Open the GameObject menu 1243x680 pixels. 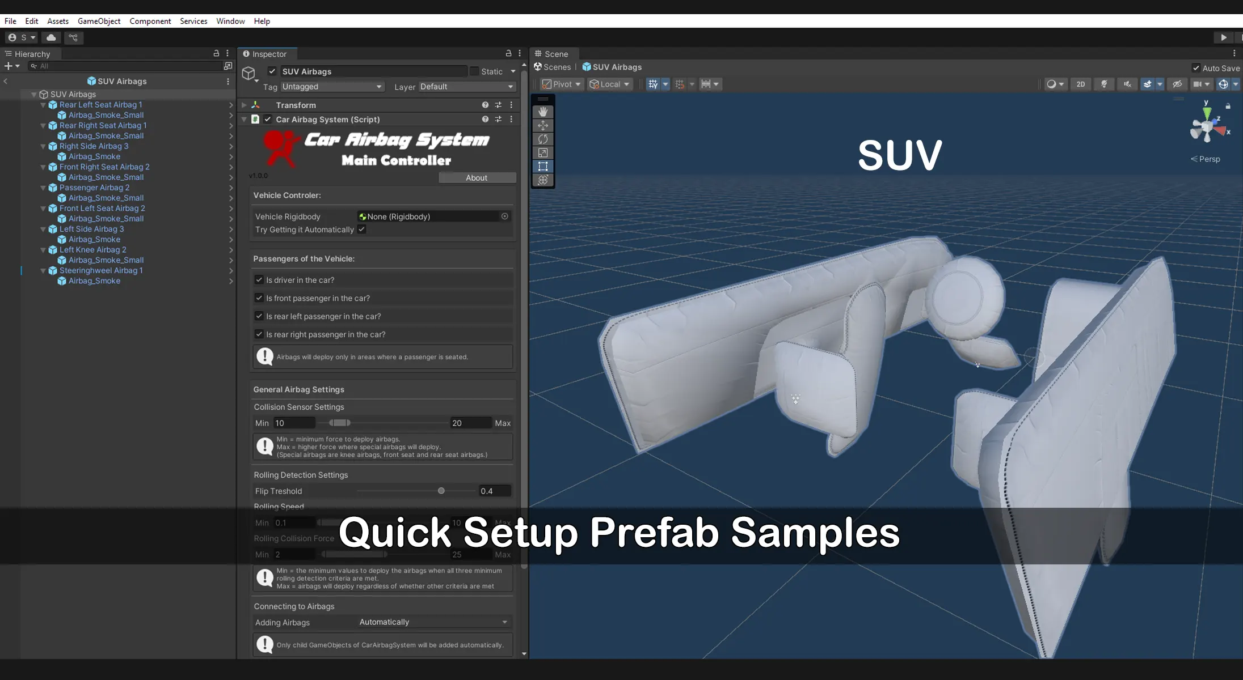[99, 21]
